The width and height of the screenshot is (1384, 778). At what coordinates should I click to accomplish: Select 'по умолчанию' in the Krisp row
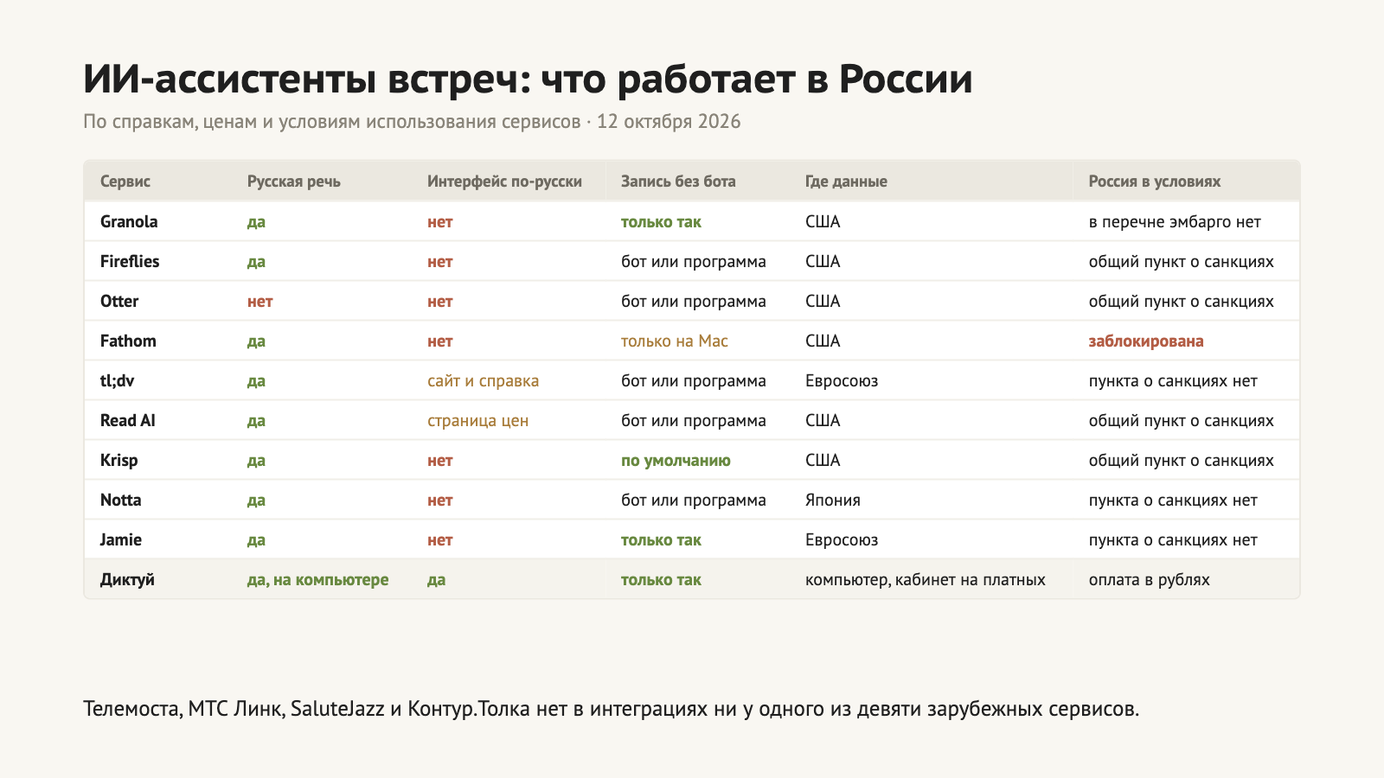tap(676, 460)
